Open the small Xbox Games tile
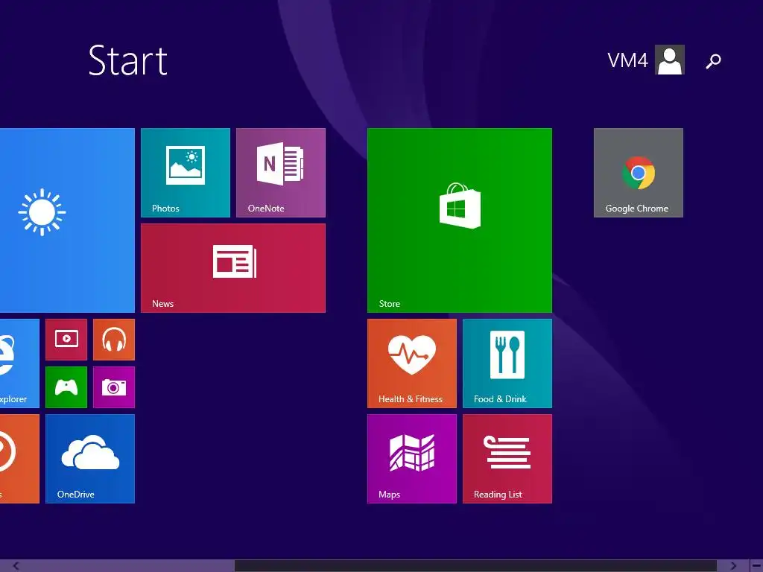The image size is (763, 572). [x=66, y=387]
